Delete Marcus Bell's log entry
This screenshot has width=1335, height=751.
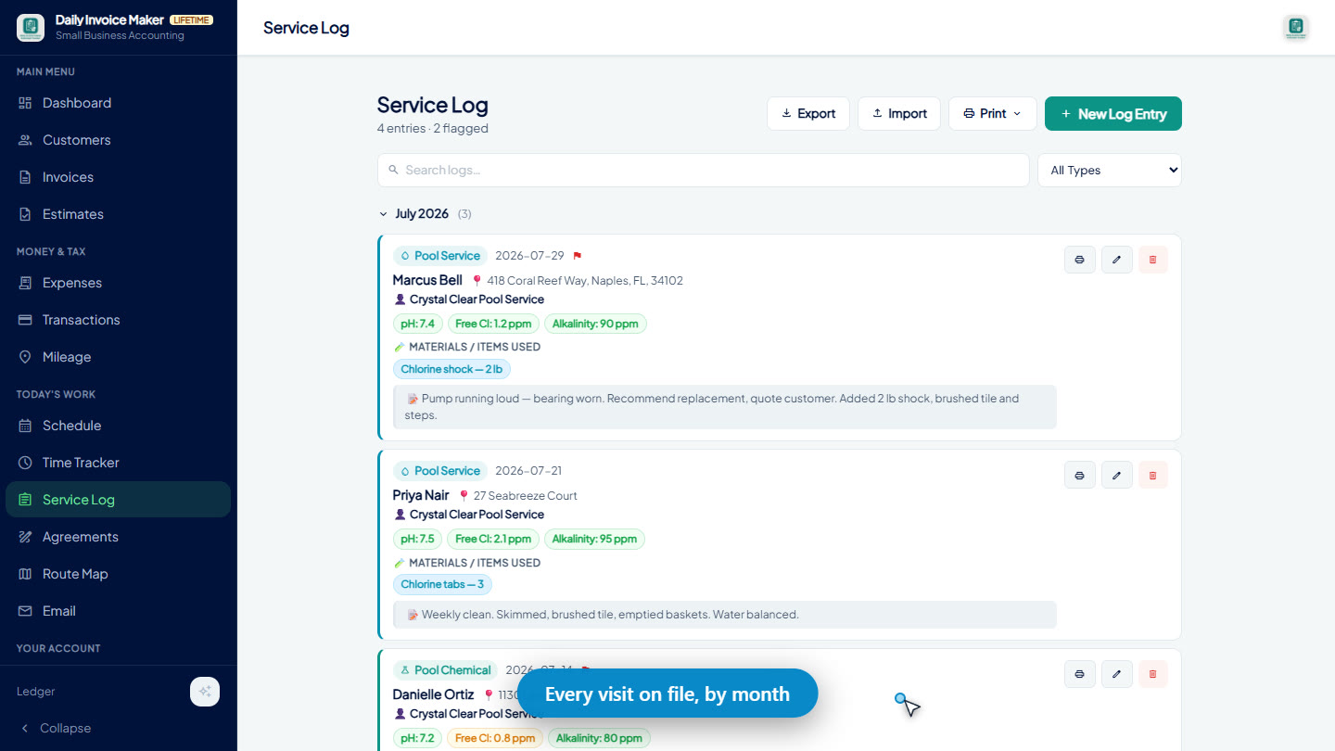[x=1153, y=260]
